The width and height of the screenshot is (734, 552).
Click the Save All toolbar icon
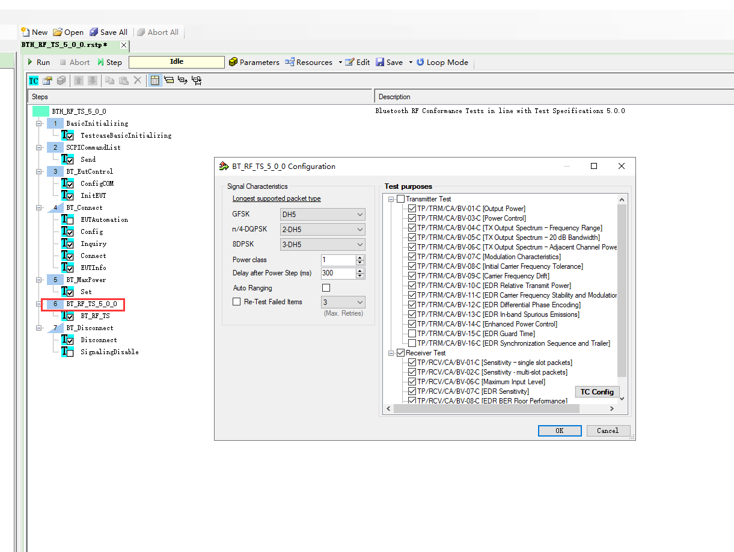click(94, 32)
